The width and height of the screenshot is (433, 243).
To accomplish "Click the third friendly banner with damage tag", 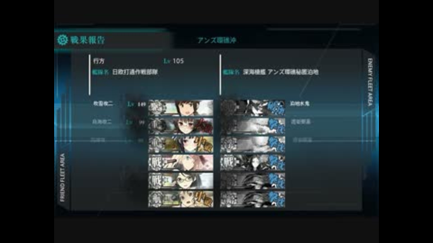I will coord(181,144).
